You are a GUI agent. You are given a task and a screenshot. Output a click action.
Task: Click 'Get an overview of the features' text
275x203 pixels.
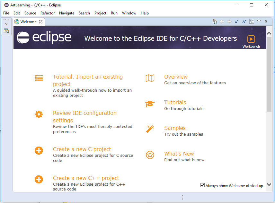[x=195, y=83]
